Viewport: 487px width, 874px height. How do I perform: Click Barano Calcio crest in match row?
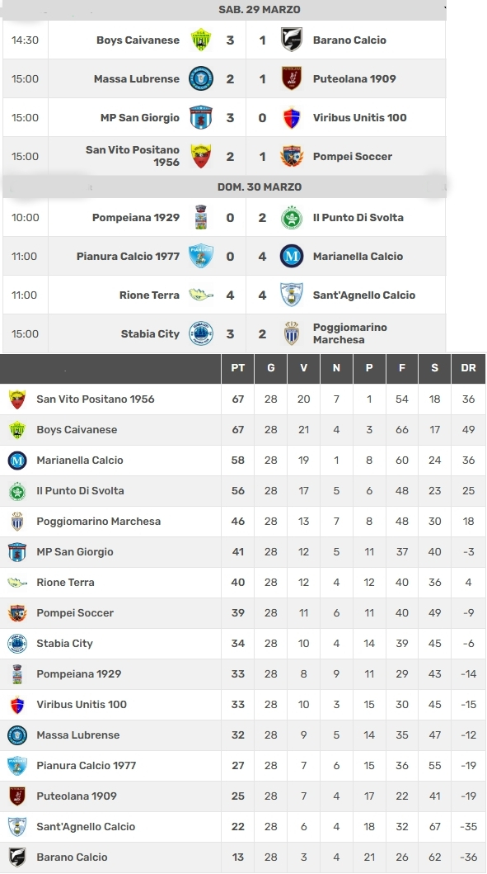point(292,40)
